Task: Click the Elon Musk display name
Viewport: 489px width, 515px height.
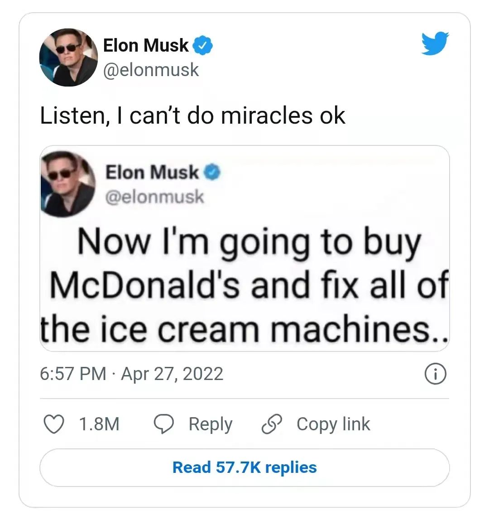Action: pyautogui.click(x=146, y=45)
